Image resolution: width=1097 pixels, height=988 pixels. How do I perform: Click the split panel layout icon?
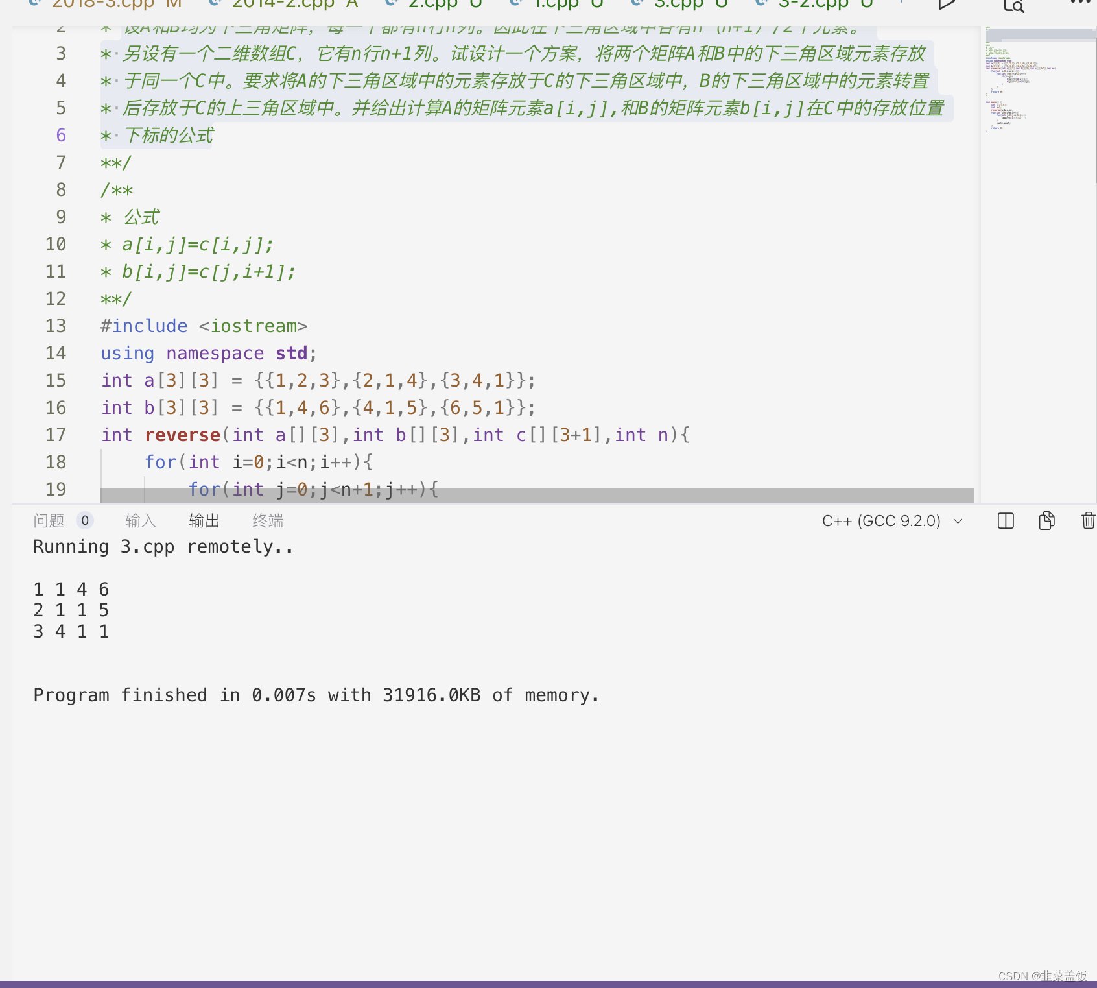[x=1006, y=521]
